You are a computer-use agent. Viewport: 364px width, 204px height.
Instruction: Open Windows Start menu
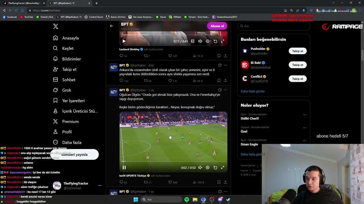tap(136, 199)
